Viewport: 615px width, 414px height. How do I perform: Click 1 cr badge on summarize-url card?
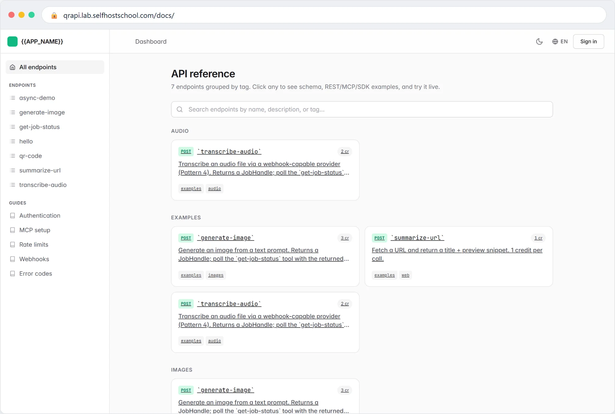click(x=538, y=238)
